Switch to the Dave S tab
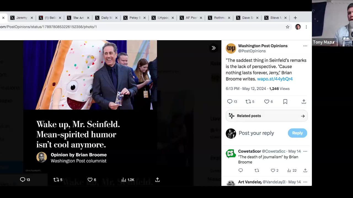 [247, 18]
